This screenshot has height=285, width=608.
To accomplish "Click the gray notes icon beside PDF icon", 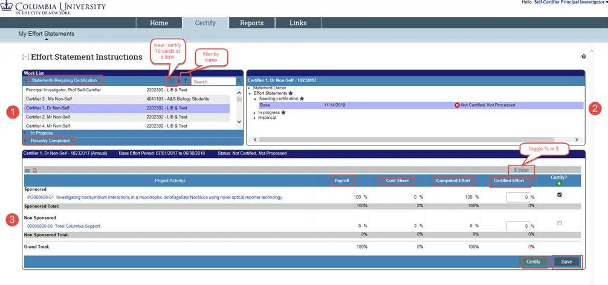I will pos(27,170).
